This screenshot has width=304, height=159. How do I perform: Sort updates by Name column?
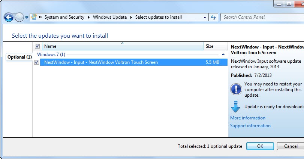click(x=123, y=46)
